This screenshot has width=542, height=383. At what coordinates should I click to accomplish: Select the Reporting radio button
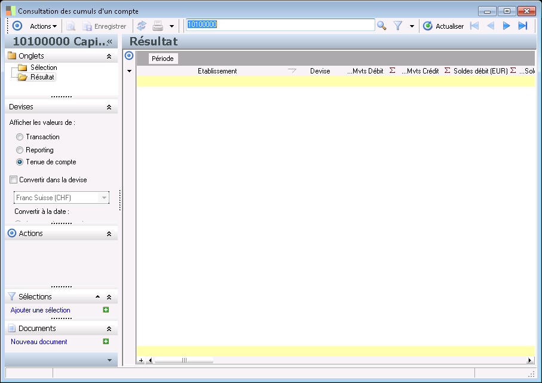(20, 150)
